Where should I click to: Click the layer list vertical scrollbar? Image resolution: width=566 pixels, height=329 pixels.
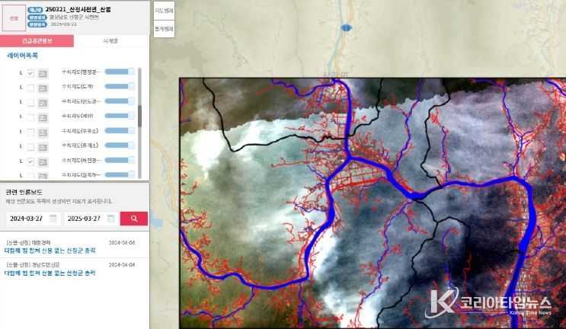pyautogui.click(x=139, y=114)
